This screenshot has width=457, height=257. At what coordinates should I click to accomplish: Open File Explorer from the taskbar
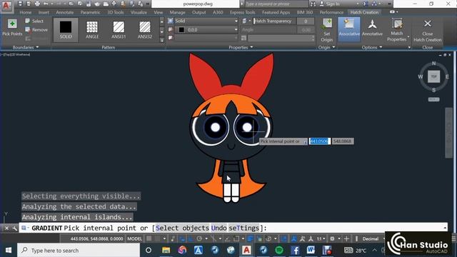(x=166, y=250)
